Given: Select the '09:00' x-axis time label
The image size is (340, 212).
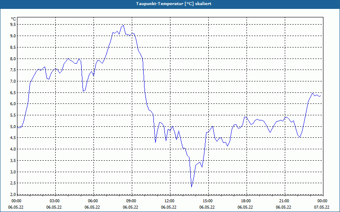Looking at the screenshot, I should 131,201.
